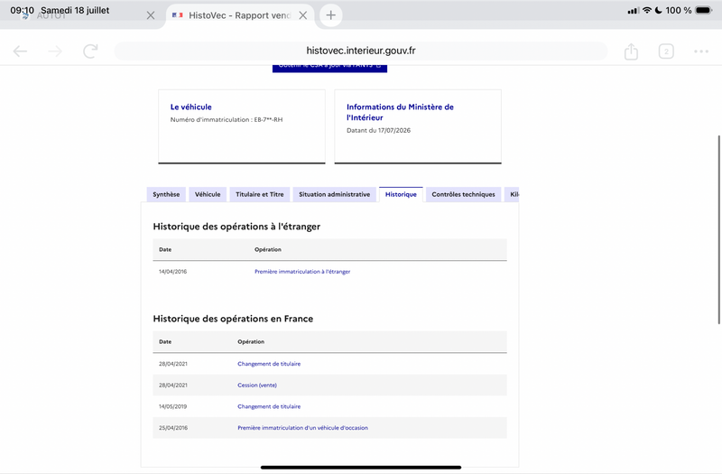Reload the page with the refresh icon
The image size is (722, 474).
pos(90,51)
